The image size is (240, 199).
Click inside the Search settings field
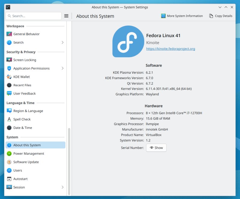click(x=34, y=16)
